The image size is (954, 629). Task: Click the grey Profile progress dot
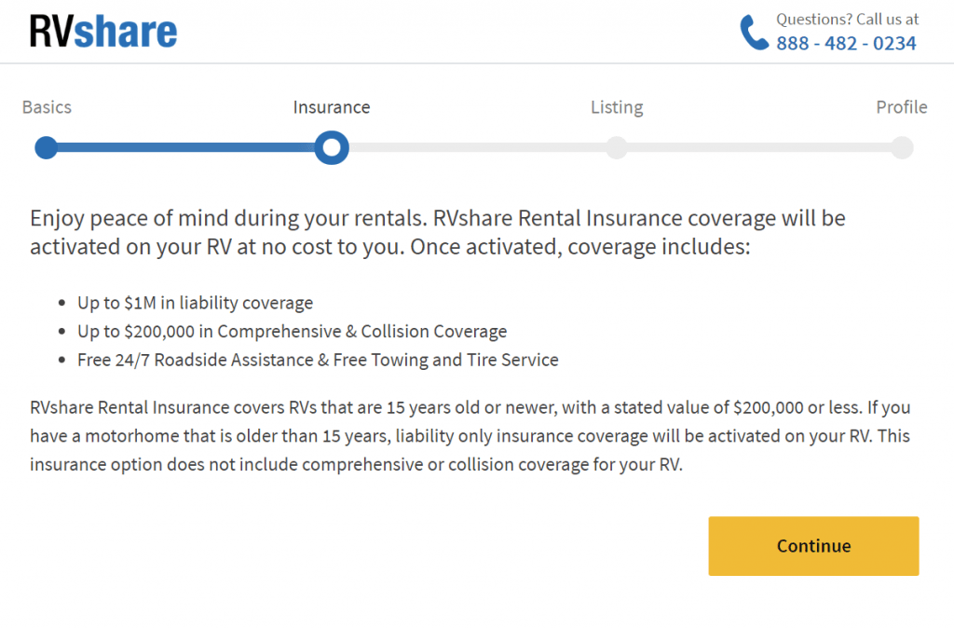pos(902,148)
